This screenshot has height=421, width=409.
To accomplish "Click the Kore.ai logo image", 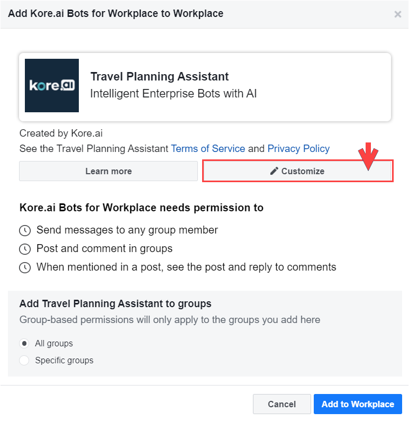I will click(x=52, y=85).
